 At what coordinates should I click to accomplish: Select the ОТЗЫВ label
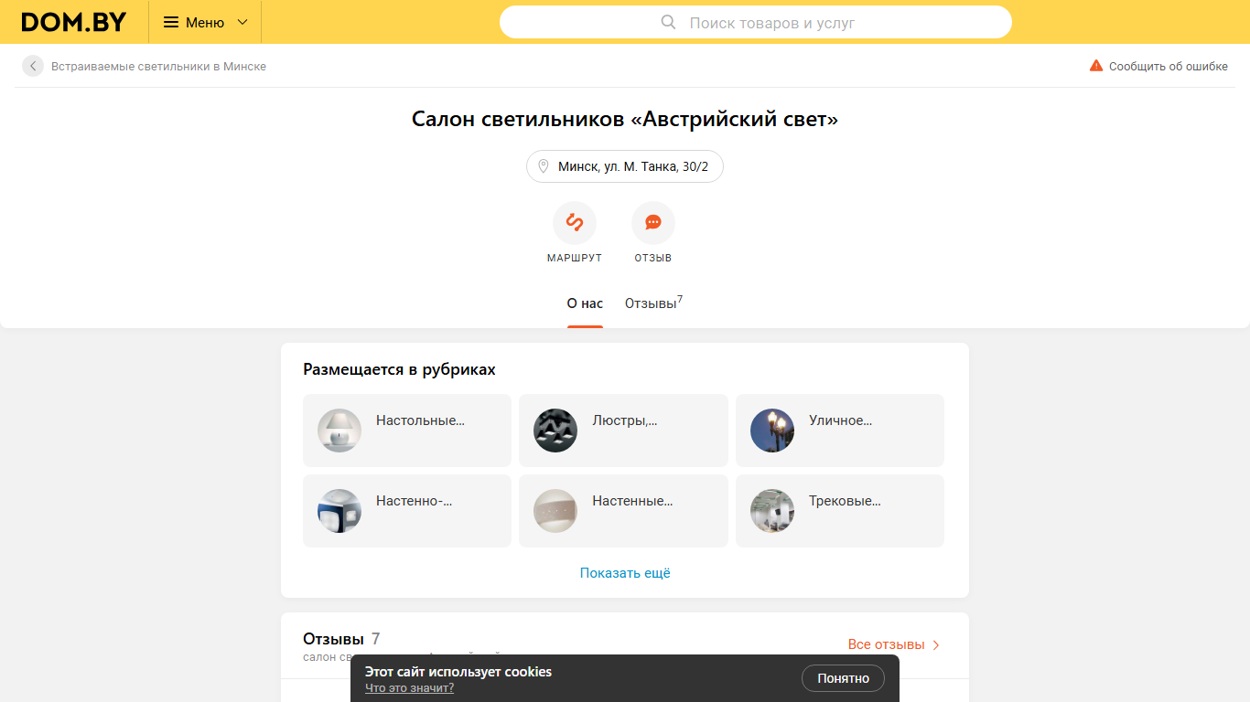click(653, 258)
